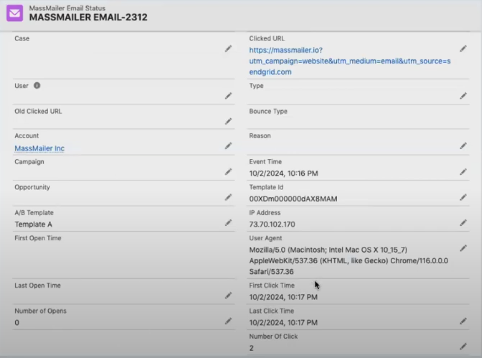The height and width of the screenshot is (358, 482).
Task: Click the Old Clicked URL field label
Action: [38, 111]
